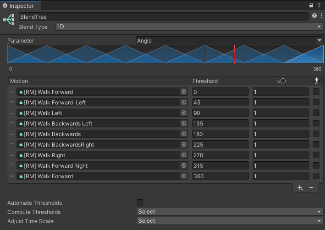Open object picker for Walk Backwards Left

pos(184,124)
